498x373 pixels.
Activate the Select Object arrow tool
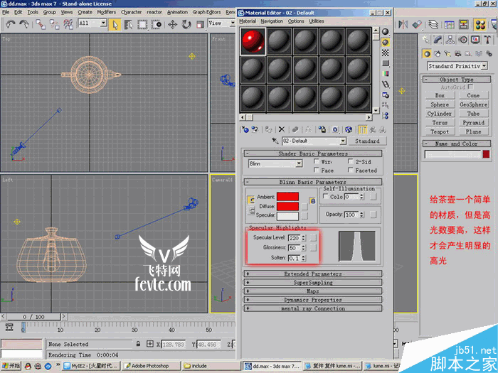(115, 24)
